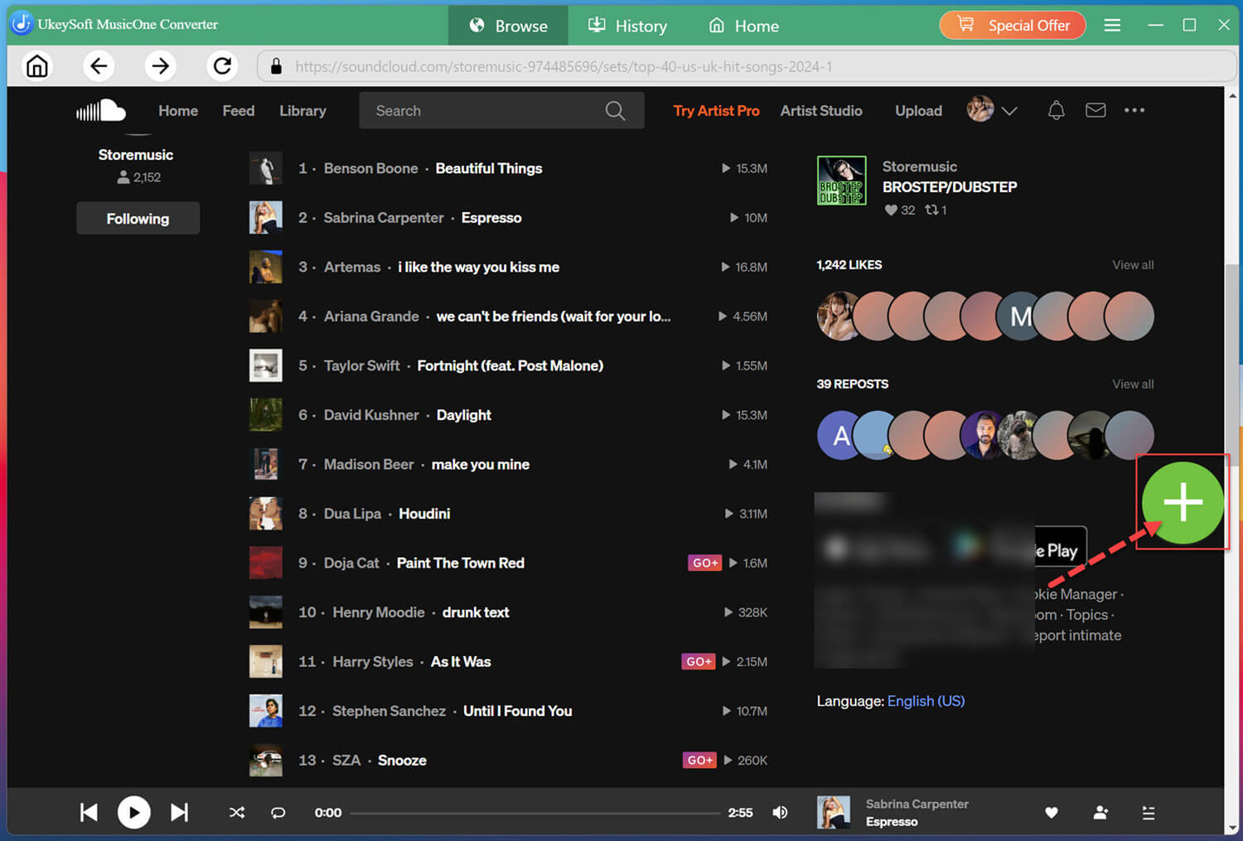Change language via English (US) link

926,701
